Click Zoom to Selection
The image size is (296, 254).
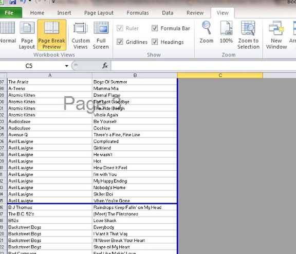coord(248,35)
